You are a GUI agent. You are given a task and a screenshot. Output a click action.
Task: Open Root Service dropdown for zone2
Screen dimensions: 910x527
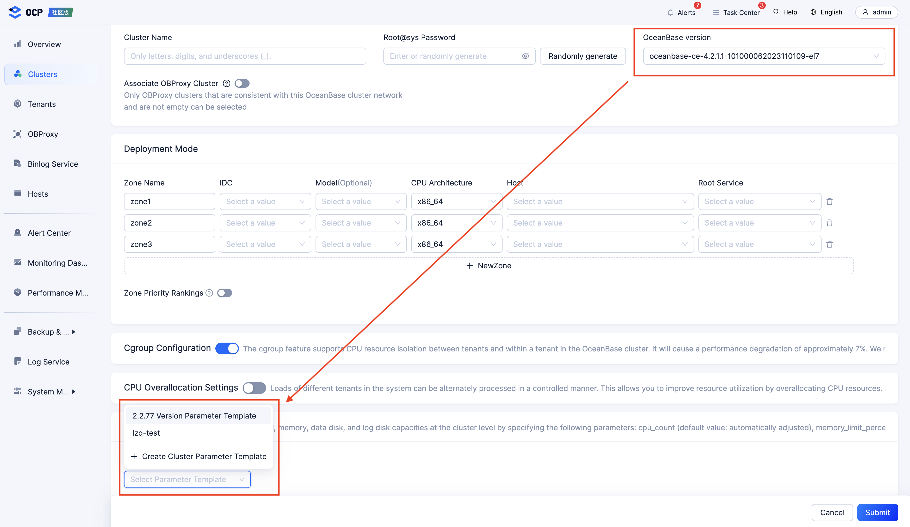coord(760,223)
